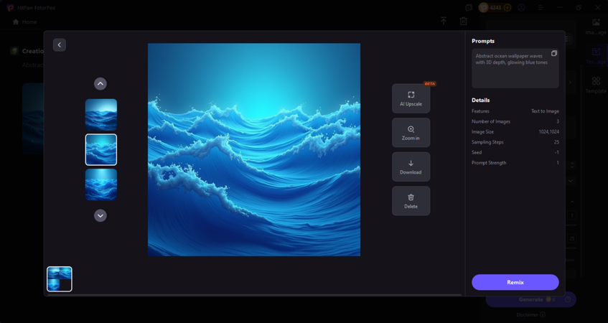Click the AI Upscale button
This screenshot has width=608, height=323.
[411, 98]
